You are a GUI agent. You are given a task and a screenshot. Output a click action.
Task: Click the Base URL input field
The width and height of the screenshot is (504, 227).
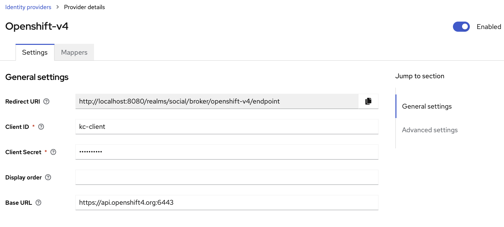click(x=227, y=202)
